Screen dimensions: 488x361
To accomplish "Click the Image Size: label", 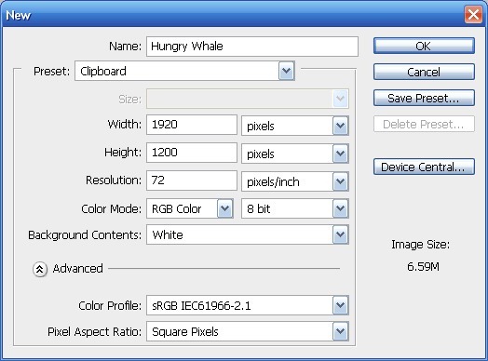I will (420, 245).
